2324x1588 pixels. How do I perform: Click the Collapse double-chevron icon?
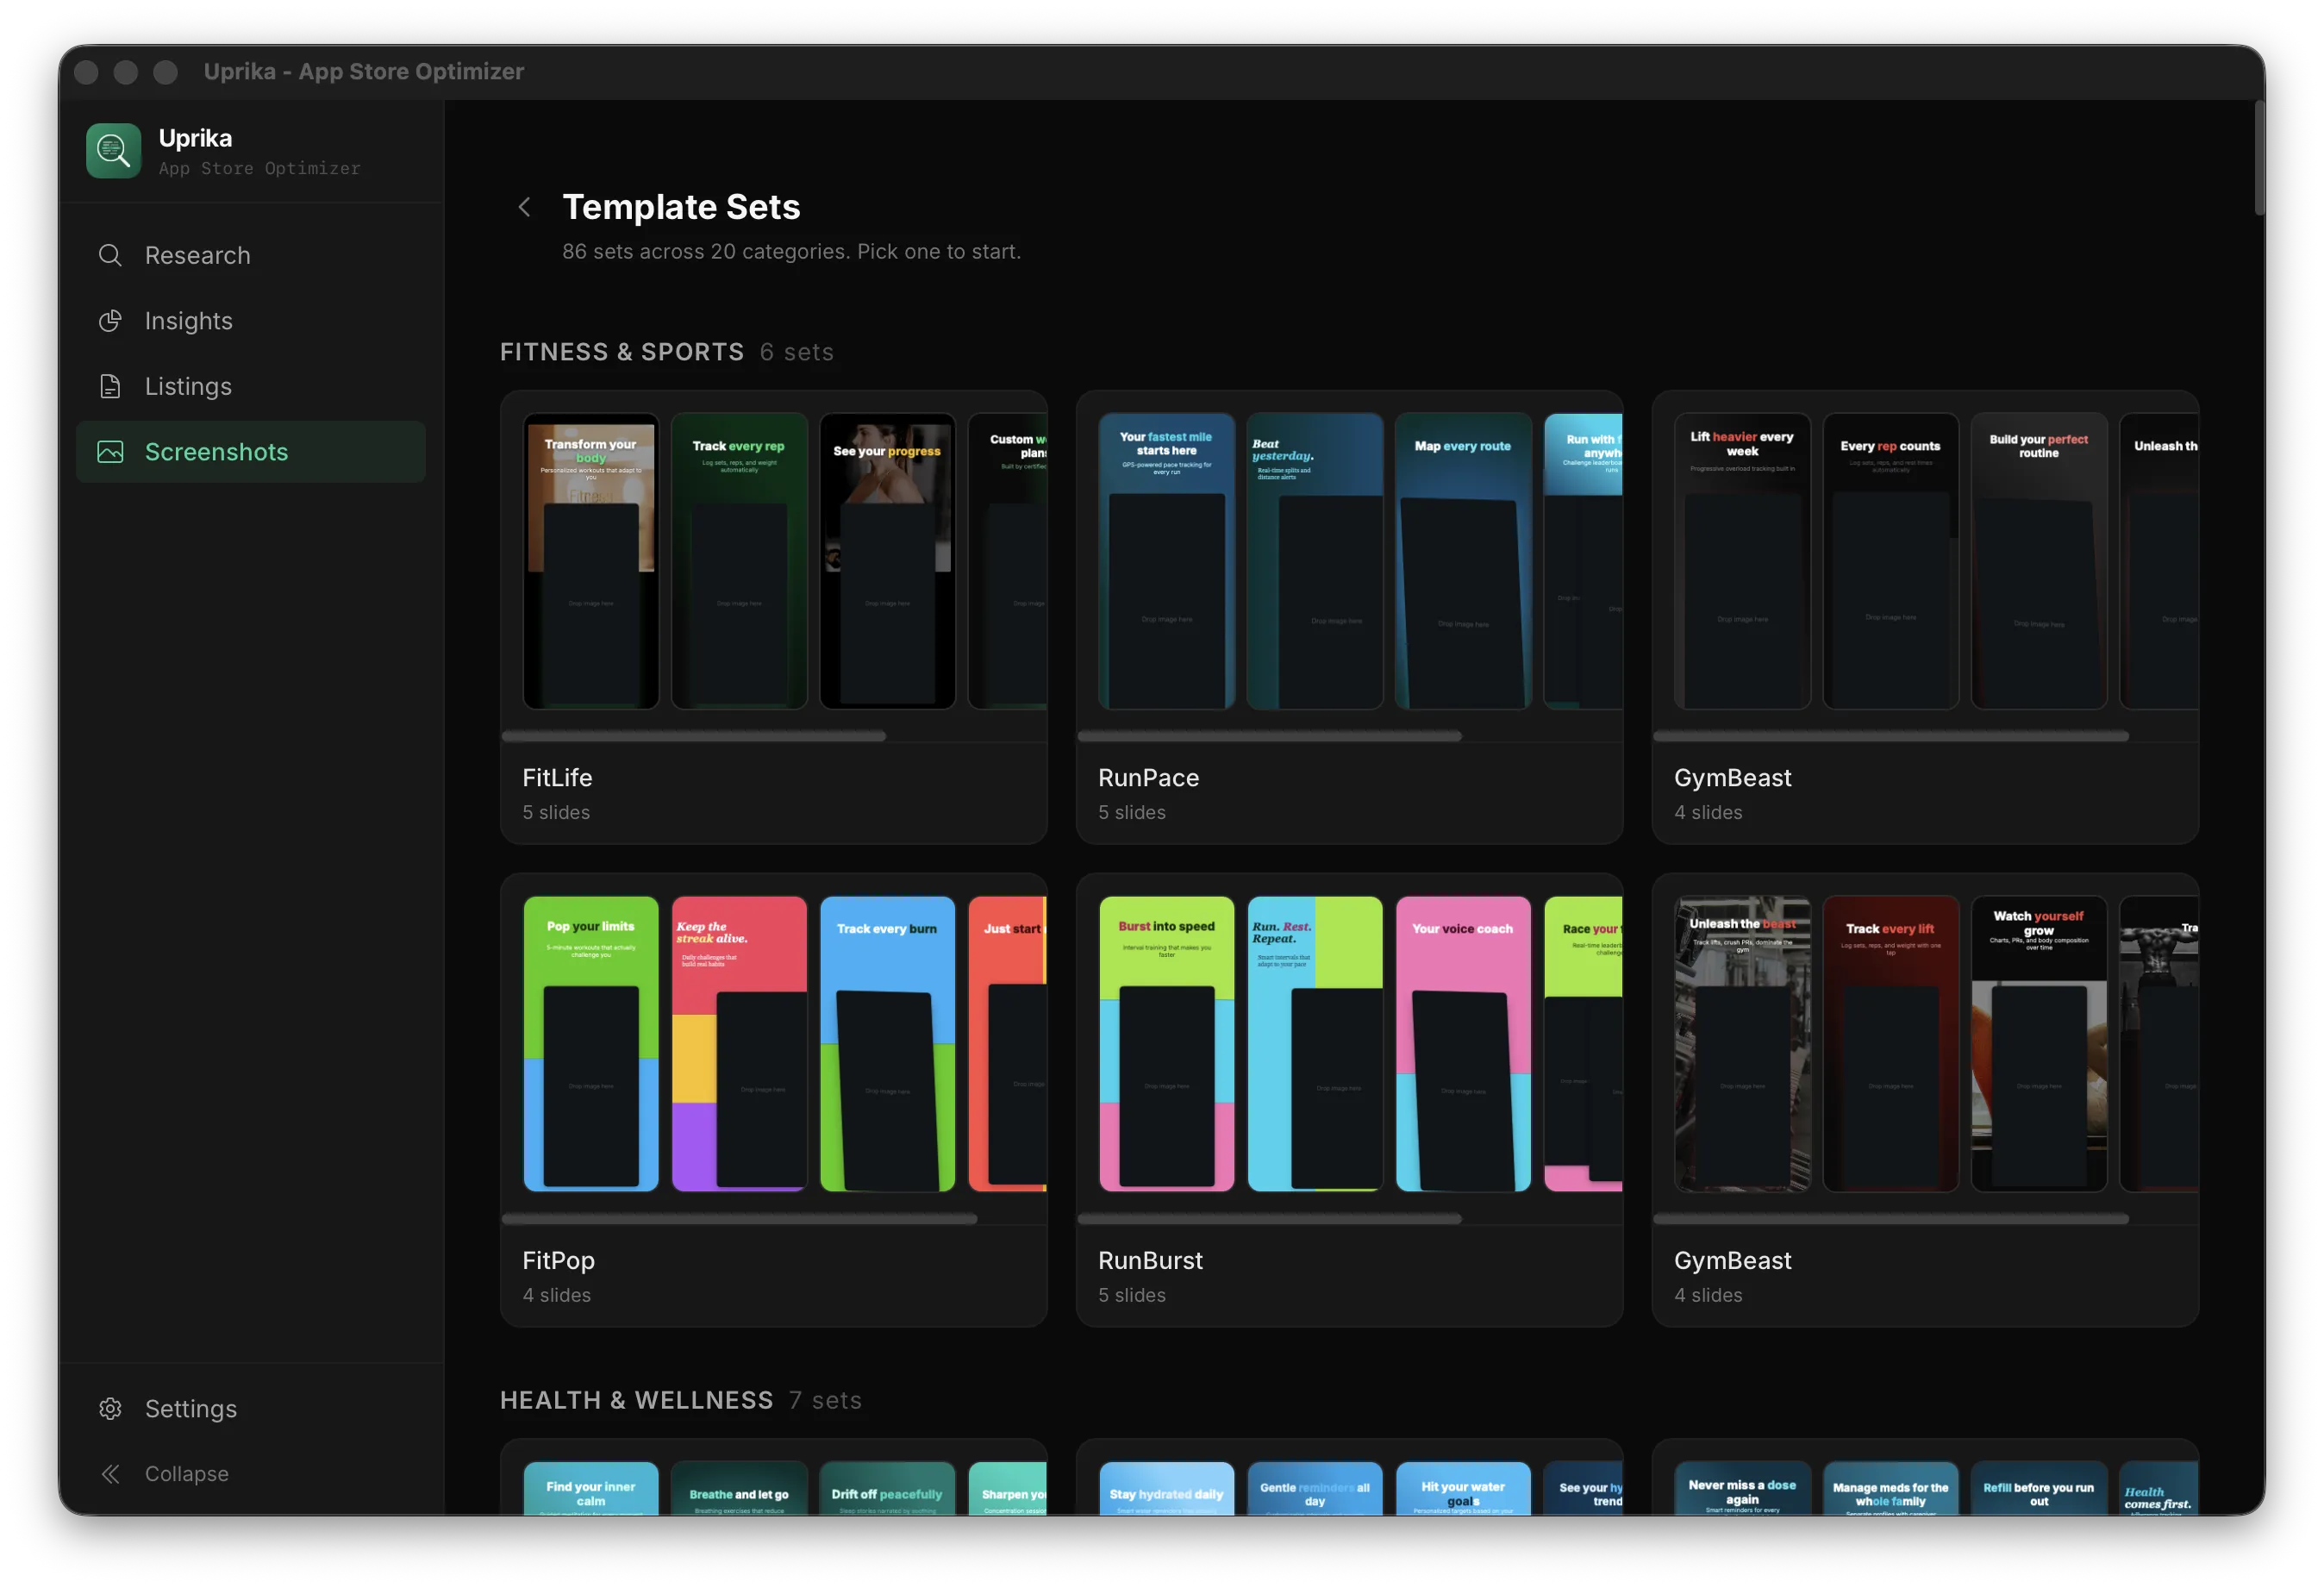[110, 1473]
